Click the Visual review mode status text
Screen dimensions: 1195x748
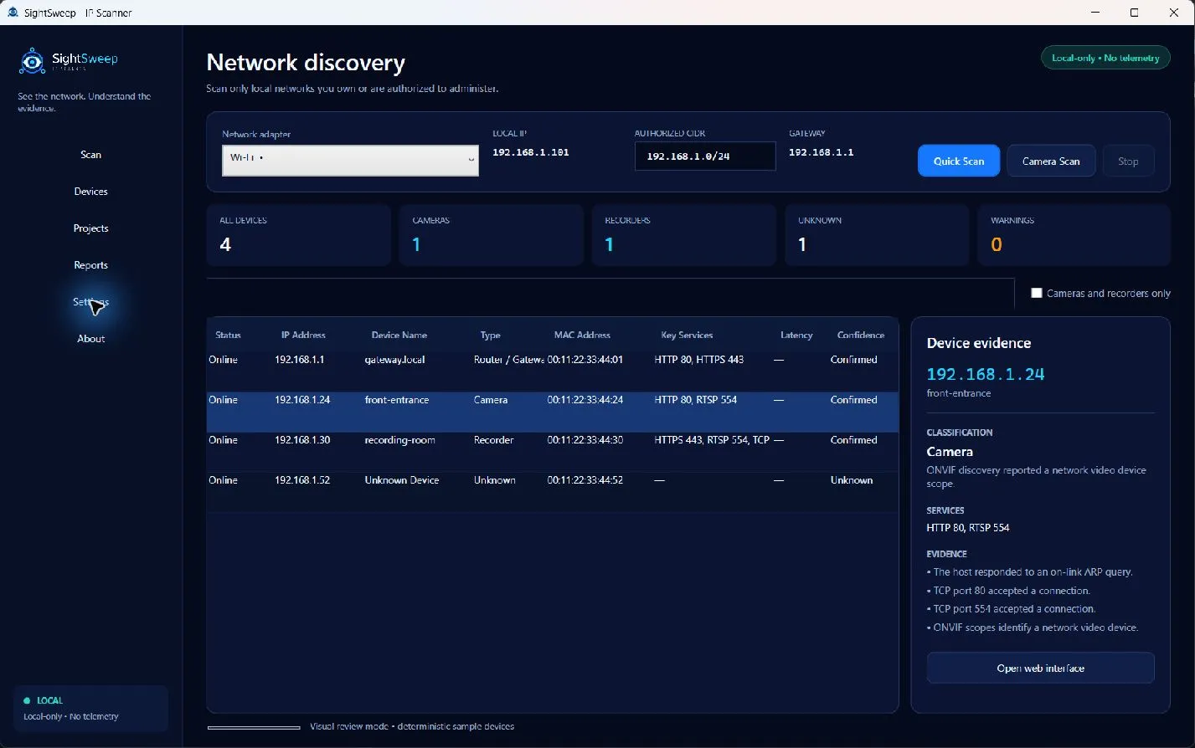412,726
